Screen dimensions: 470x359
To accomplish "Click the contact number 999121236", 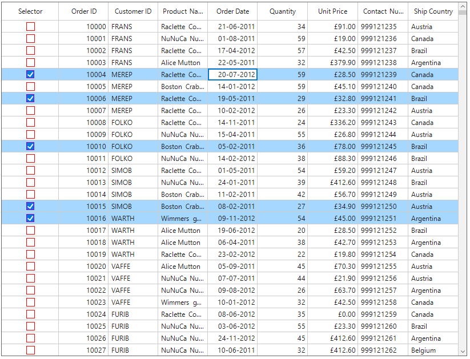I will pos(383,39).
